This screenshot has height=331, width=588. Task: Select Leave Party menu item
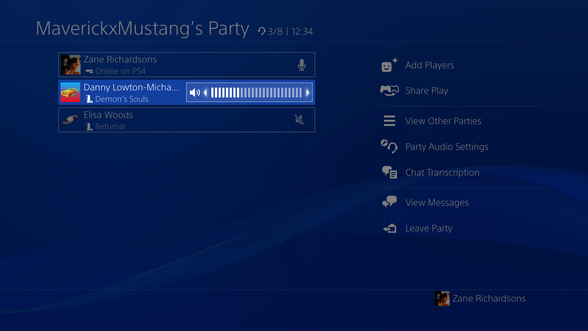[x=429, y=228]
